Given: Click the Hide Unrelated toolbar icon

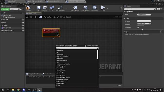Looking at the screenshot, I should tap(60, 8).
